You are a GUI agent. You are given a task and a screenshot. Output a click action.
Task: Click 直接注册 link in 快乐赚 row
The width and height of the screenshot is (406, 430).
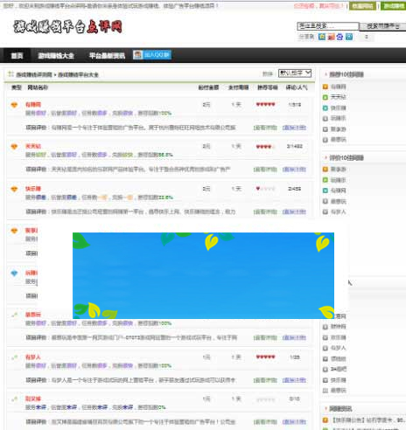[x=294, y=212]
